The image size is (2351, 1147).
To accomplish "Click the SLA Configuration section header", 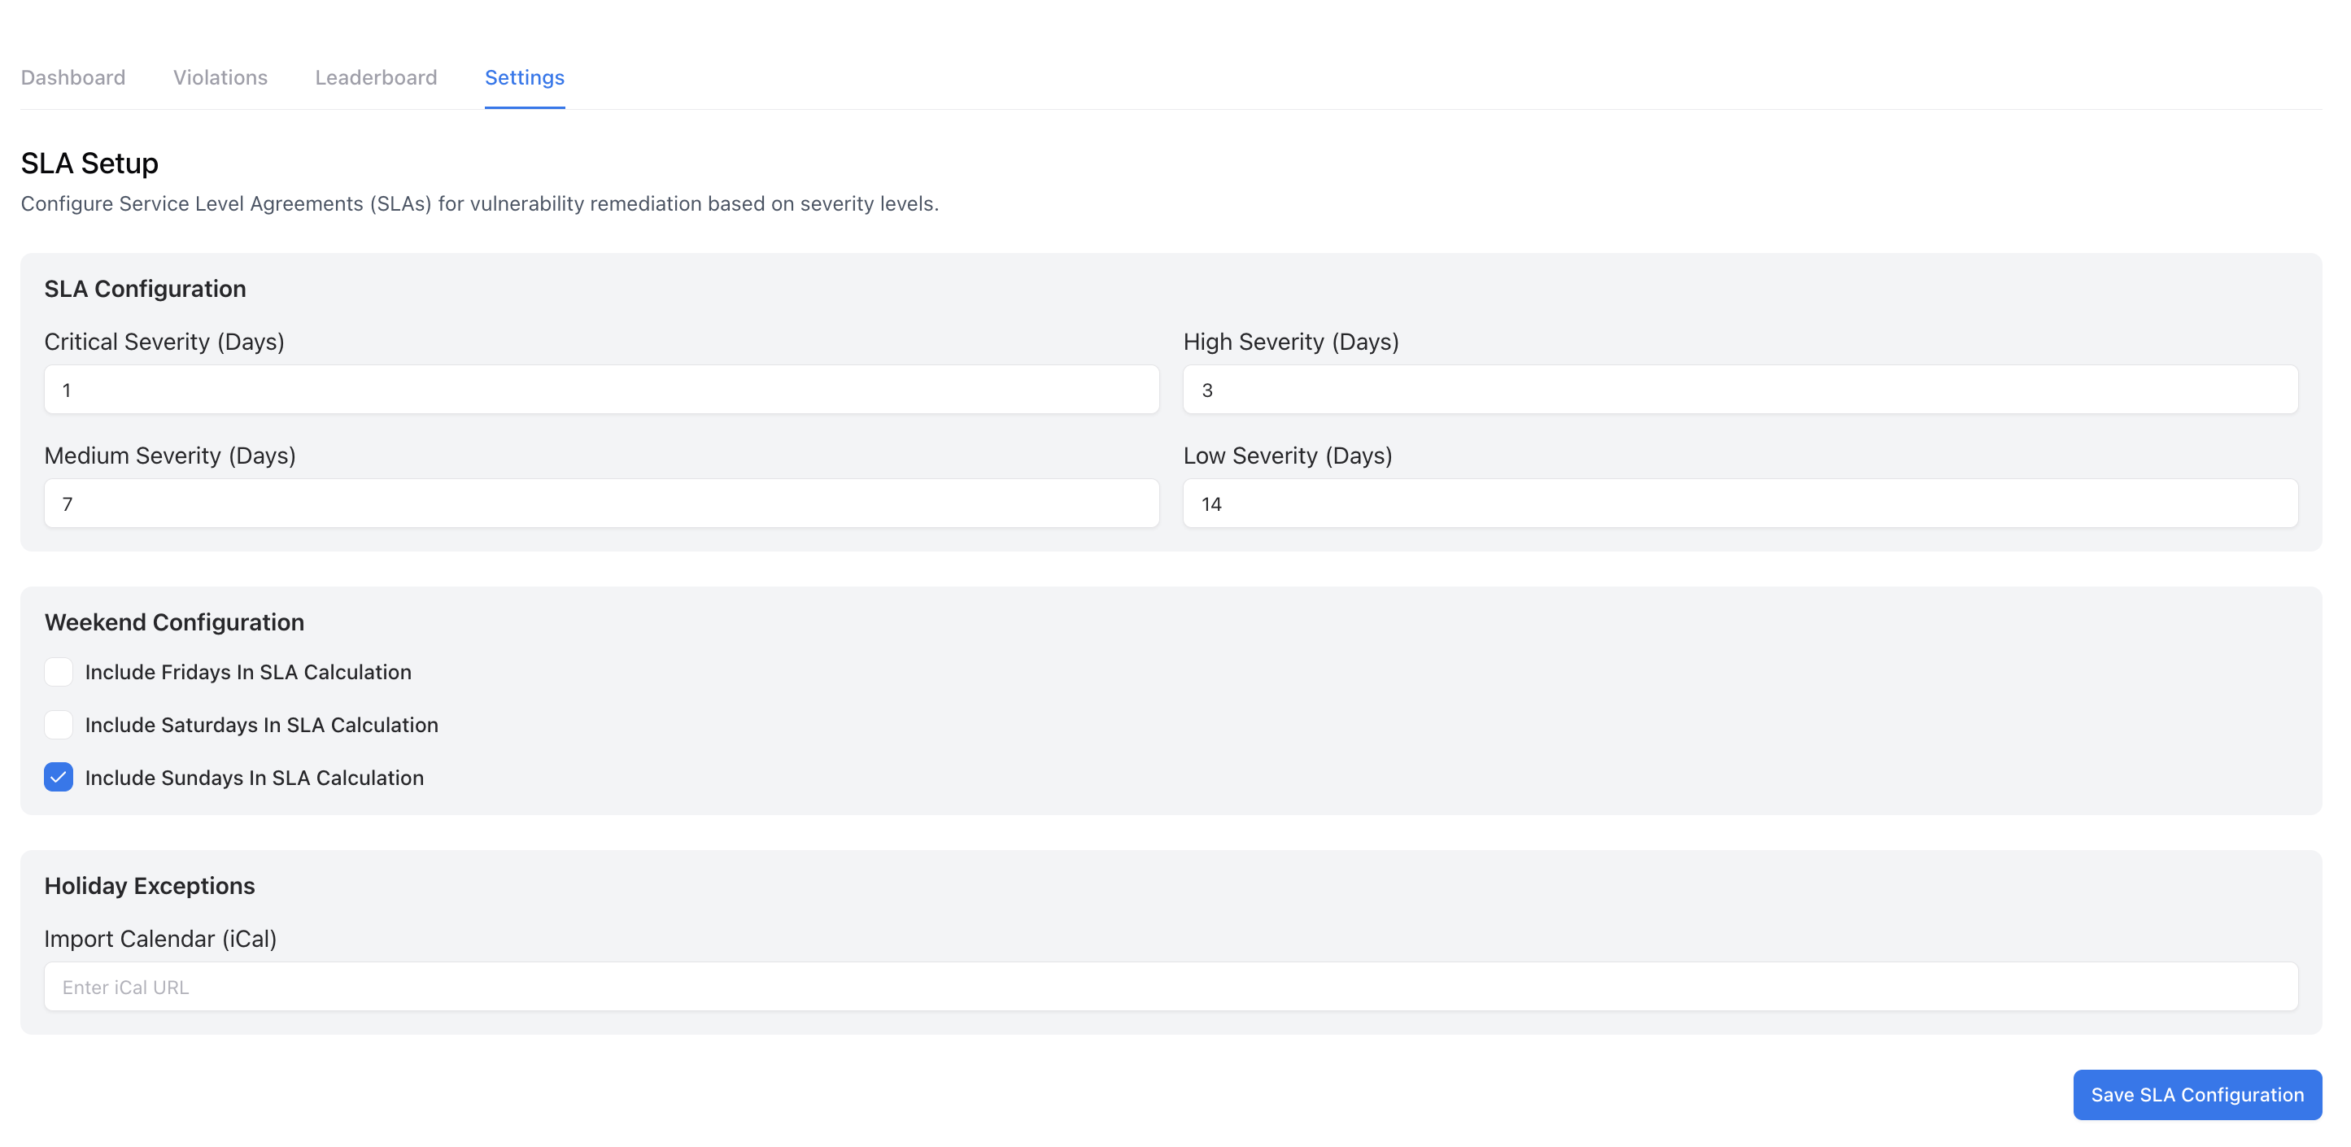I will click(x=144, y=287).
